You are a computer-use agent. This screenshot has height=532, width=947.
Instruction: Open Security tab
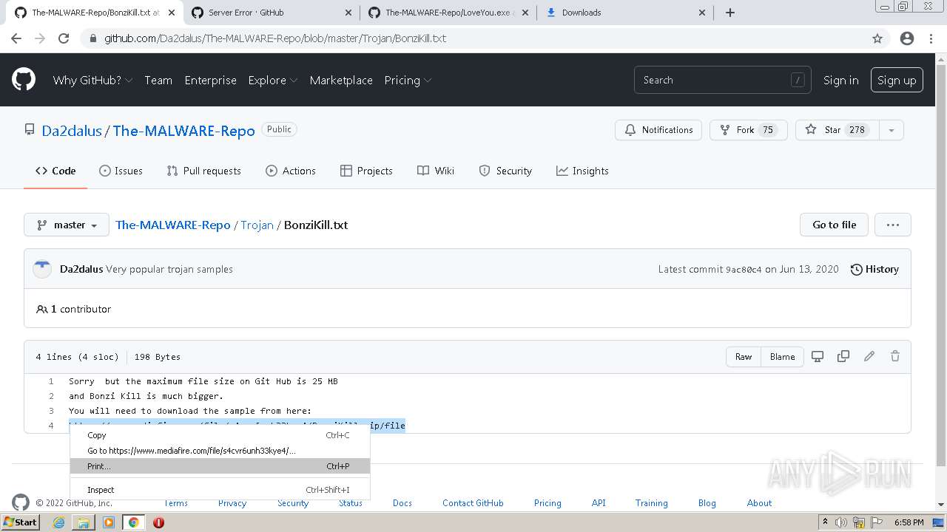point(505,171)
